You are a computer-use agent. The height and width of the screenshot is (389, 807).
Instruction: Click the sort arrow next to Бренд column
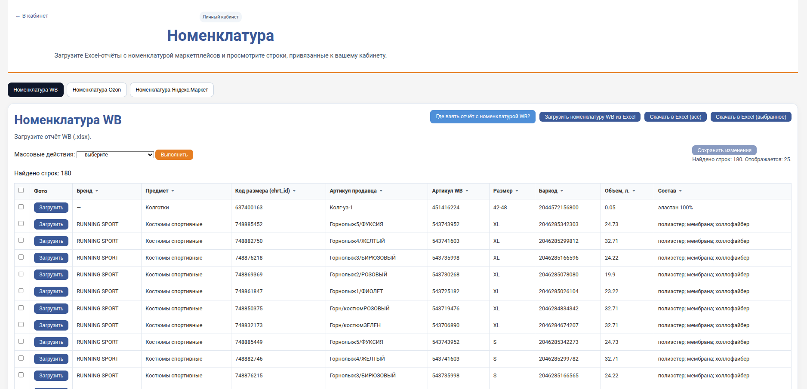(x=97, y=191)
